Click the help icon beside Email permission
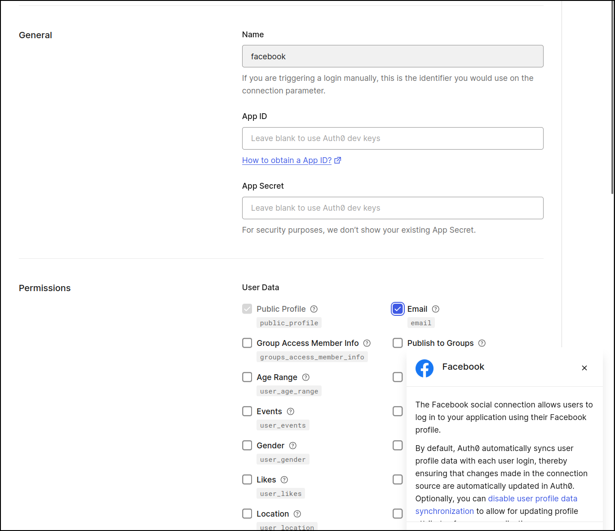The image size is (615, 531). pos(436,309)
